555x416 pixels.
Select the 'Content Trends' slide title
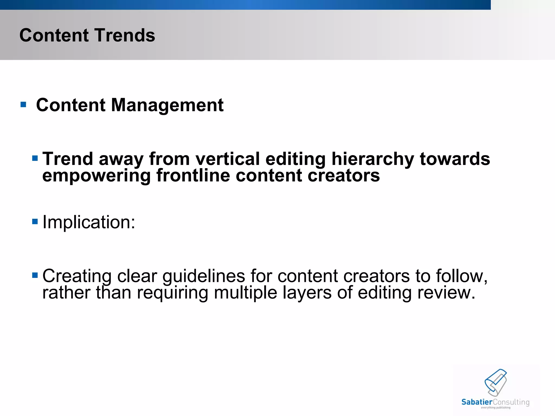[x=87, y=35]
